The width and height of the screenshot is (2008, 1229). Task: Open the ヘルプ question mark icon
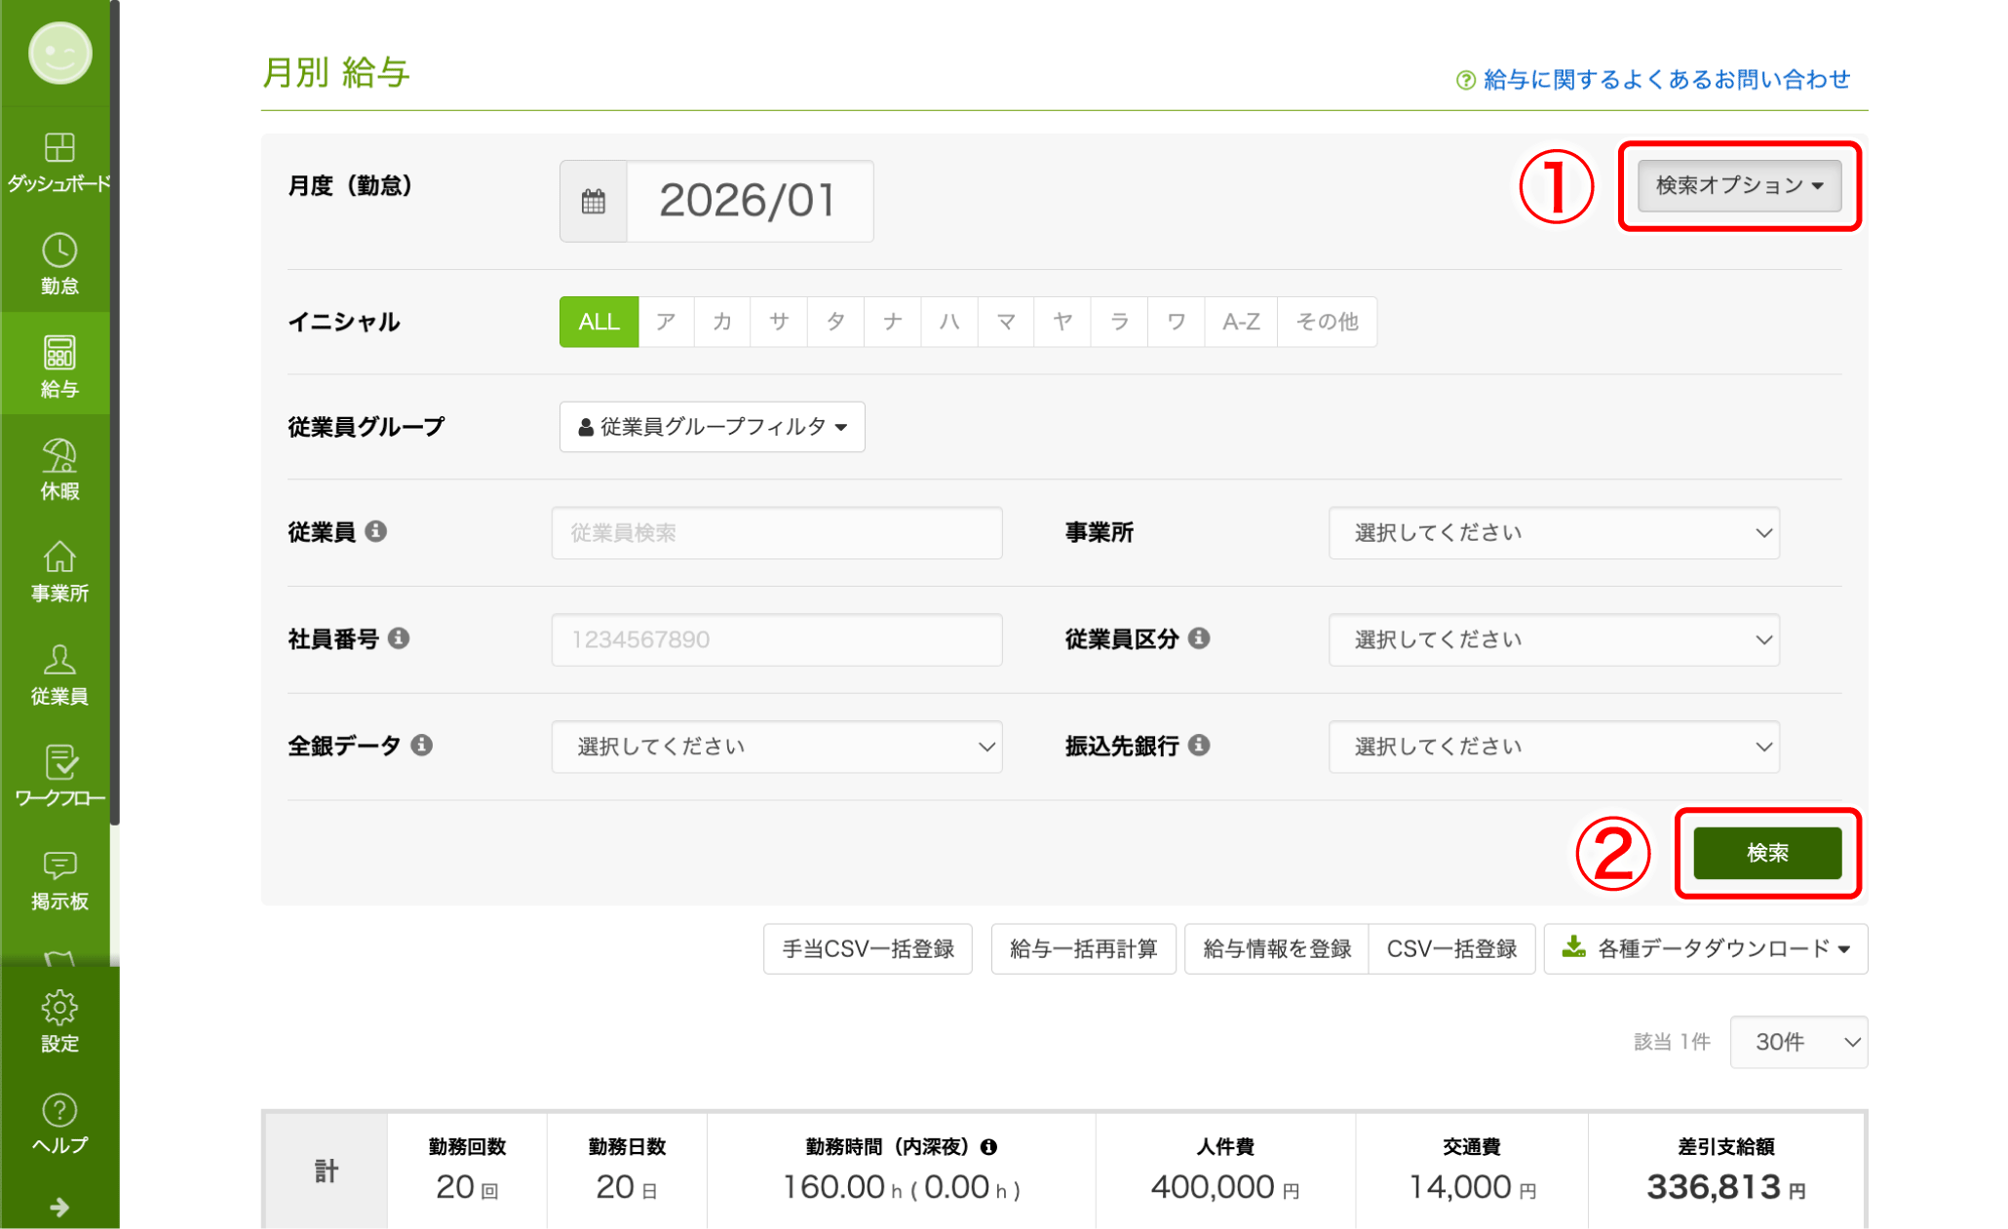(x=59, y=1110)
